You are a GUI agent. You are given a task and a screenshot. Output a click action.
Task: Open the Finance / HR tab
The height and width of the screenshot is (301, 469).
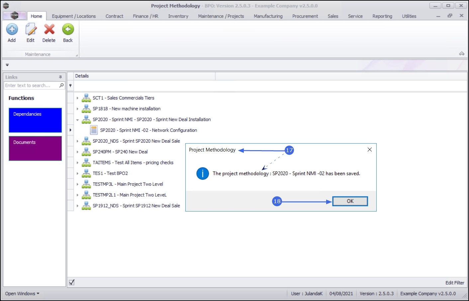coord(145,16)
